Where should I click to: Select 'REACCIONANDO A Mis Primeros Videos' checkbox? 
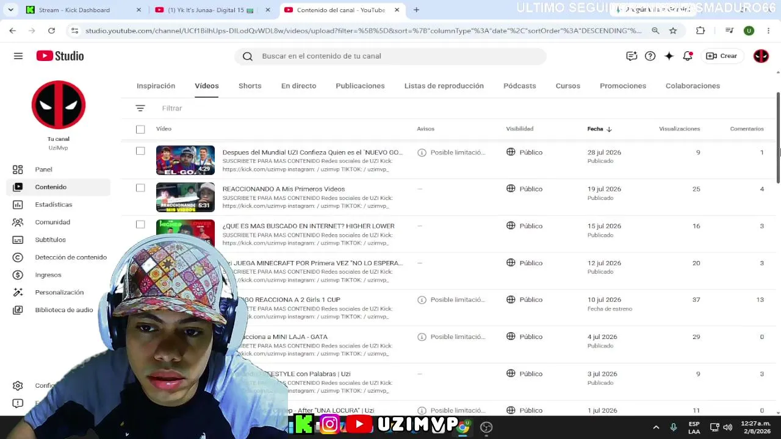click(x=140, y=188)
